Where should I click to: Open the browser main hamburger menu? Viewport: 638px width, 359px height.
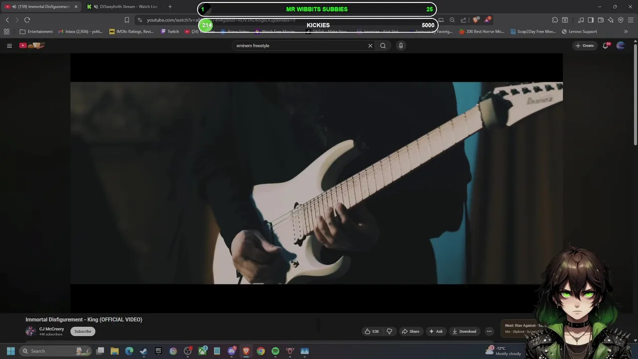coord(631,20)
